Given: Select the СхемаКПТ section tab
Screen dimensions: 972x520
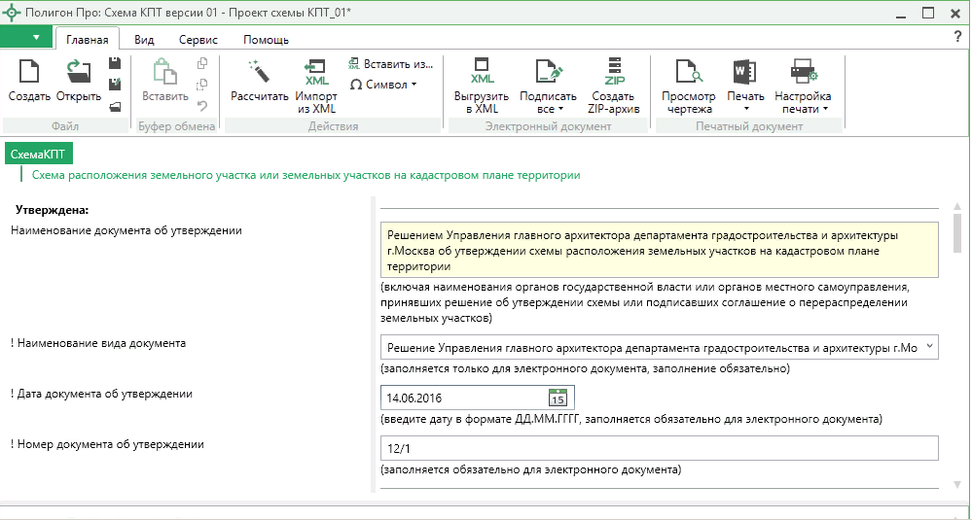Looking at the screenshot, I should (39, 155).
